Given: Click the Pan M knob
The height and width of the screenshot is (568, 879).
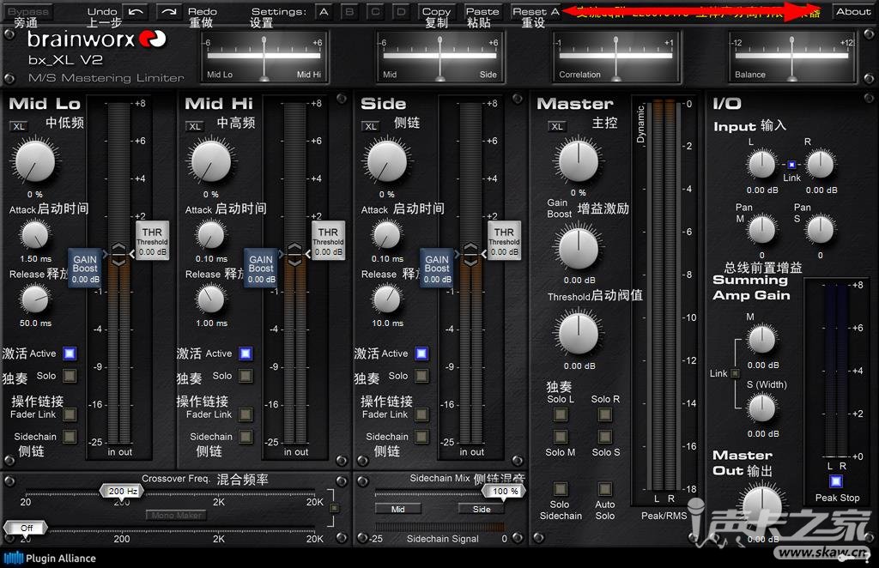Looking at the screenshot, I should [x=762, y=230].
